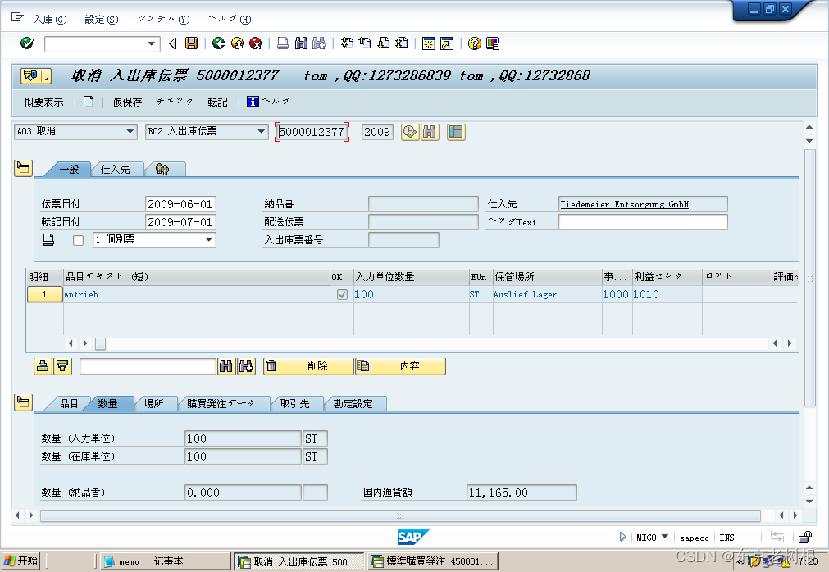Toggle the print checkbox beside 個別票
The width and height of the screenshot is (829, 572).
(x=79, y=240)
